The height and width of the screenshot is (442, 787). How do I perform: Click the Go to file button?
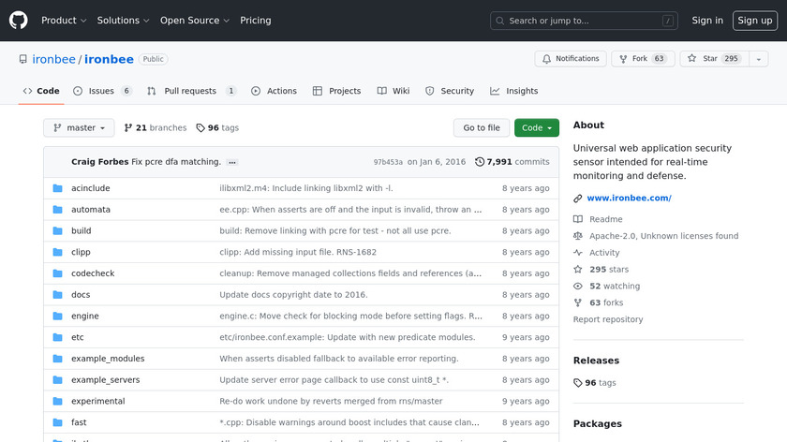click(x=482, y=128)
